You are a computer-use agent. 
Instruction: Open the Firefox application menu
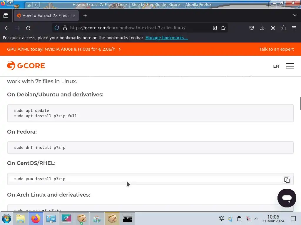[x=294, y=28]
